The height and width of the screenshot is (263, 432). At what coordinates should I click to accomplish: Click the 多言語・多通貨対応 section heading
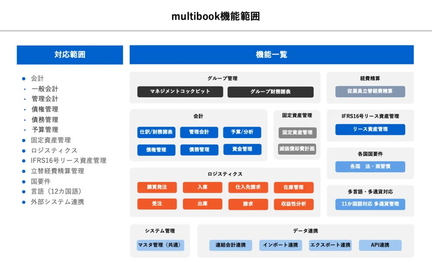point(370,192)
